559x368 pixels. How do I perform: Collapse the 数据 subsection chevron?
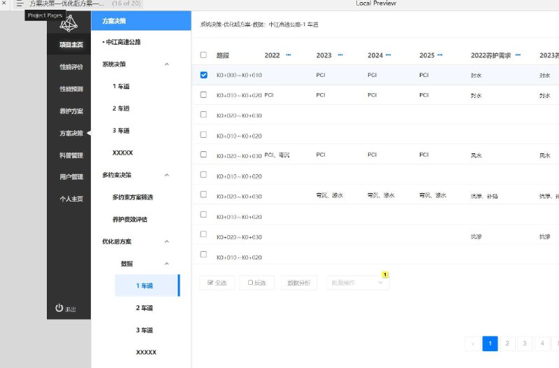(x=166, y=264)
